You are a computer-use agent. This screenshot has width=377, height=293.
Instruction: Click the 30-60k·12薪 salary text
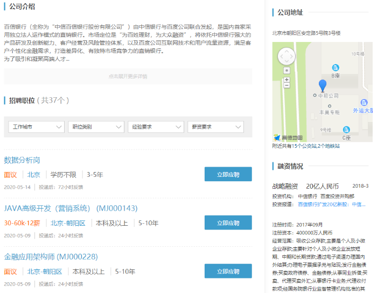pyautogui.click(x=22, y=223)
